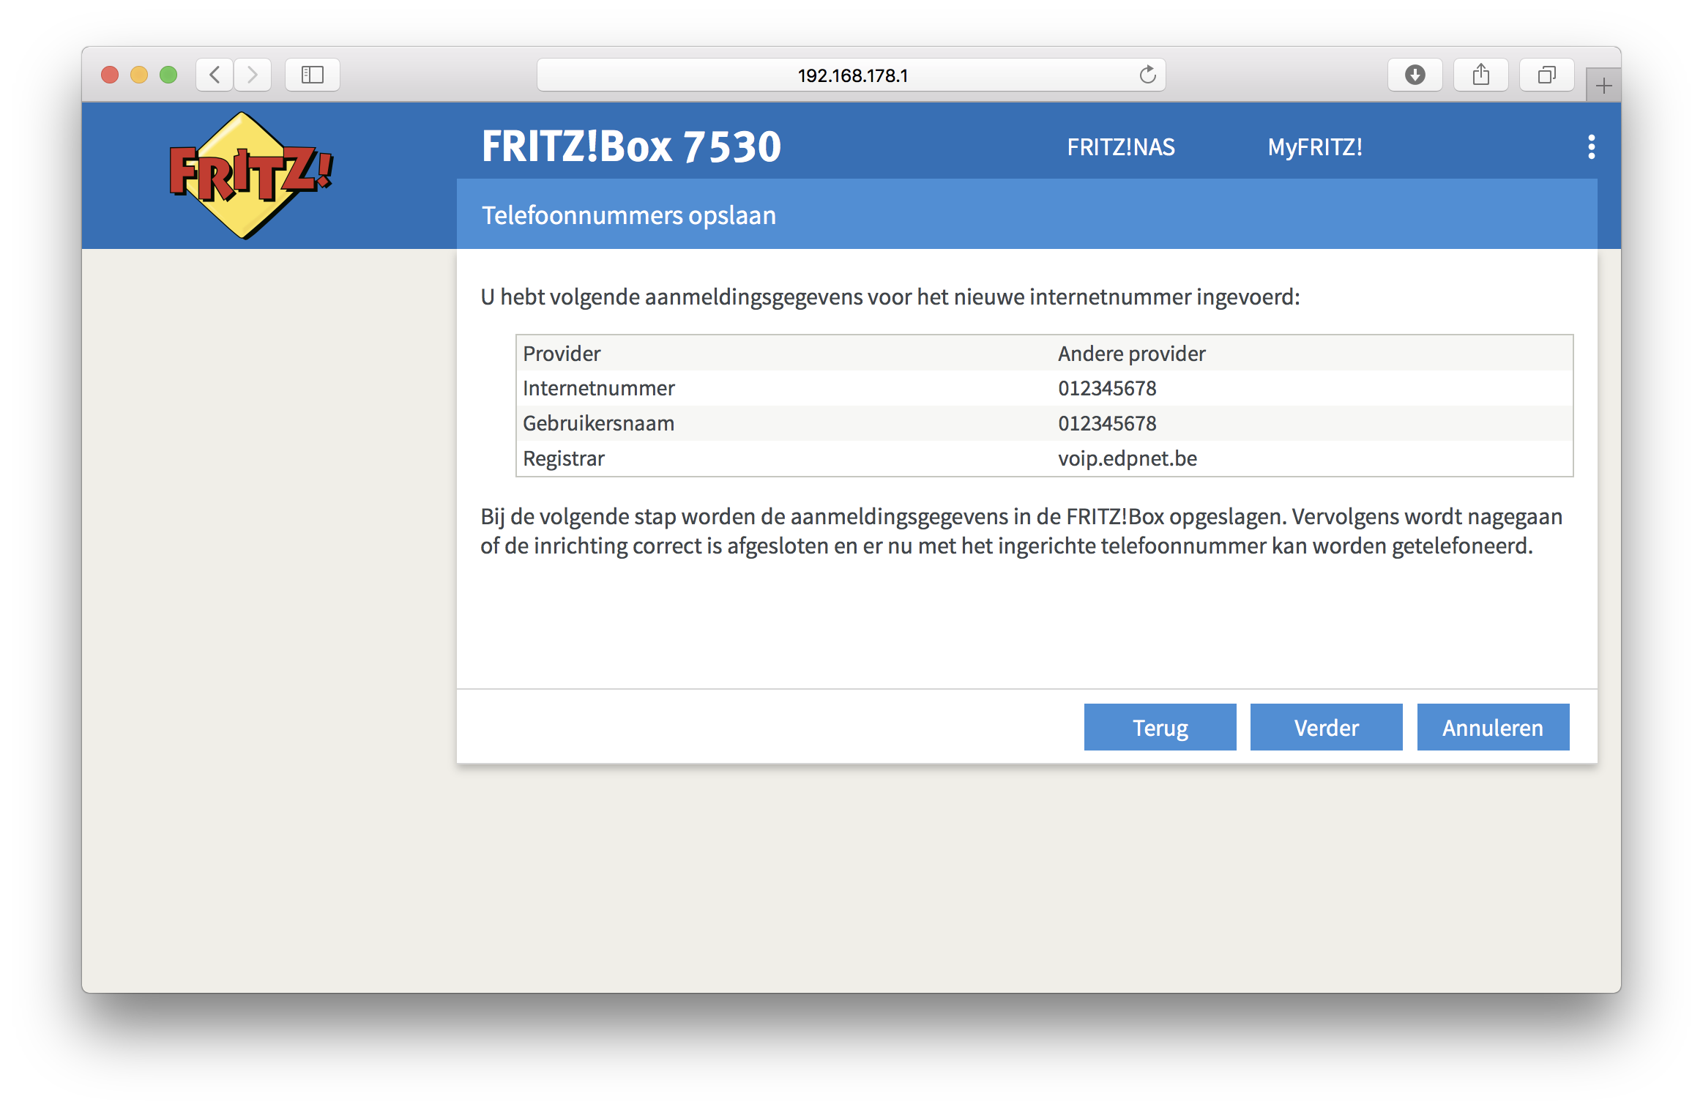Minimize the window with yellow button
1703x1110 pixels.
tap(139, 75)
